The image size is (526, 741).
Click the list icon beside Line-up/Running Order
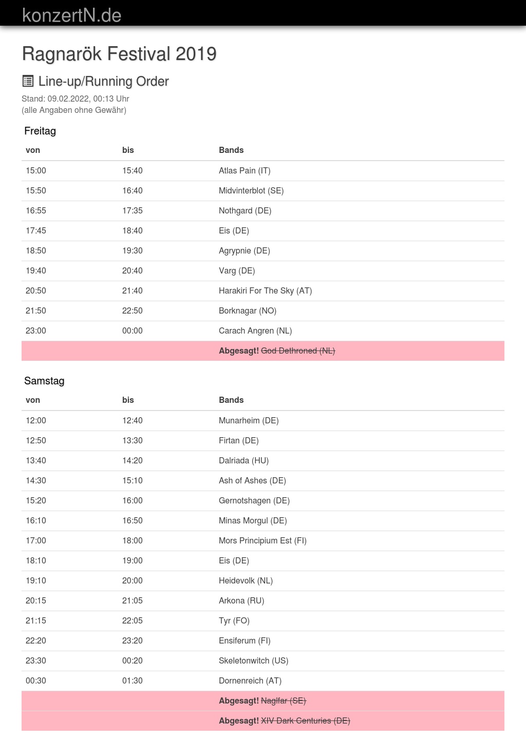pyautogui.click(x=28, y=81)
